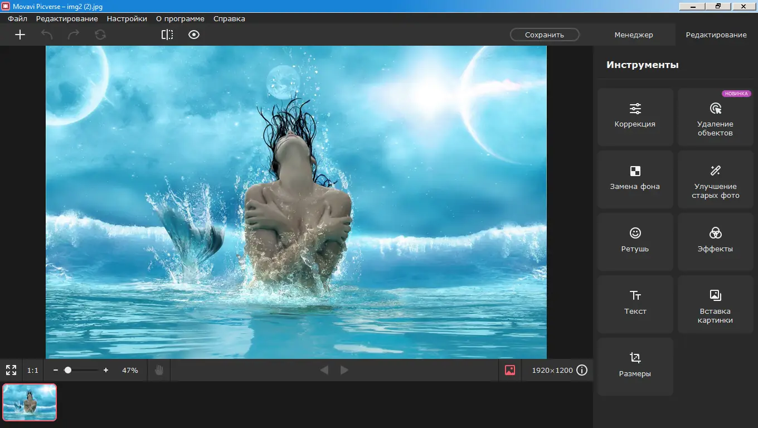
Task: Open the Эффекты panel
Action: click(x=715, y=241)
